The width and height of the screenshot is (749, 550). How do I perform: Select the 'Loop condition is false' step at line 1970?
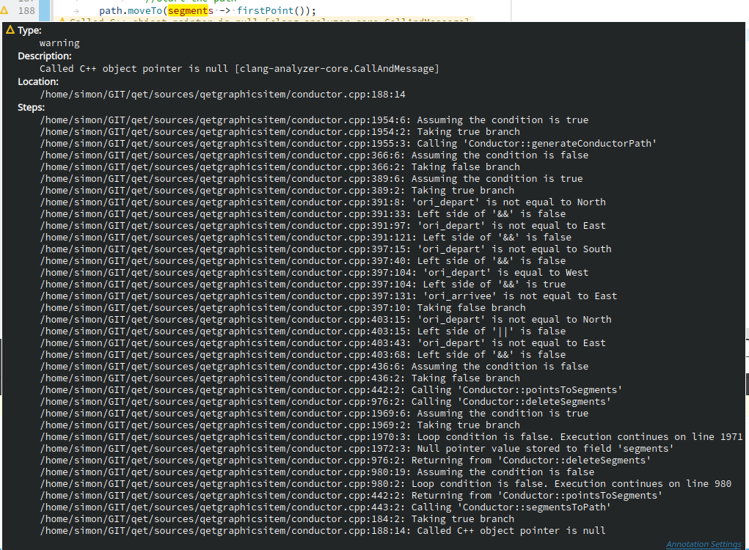point(389,436)
